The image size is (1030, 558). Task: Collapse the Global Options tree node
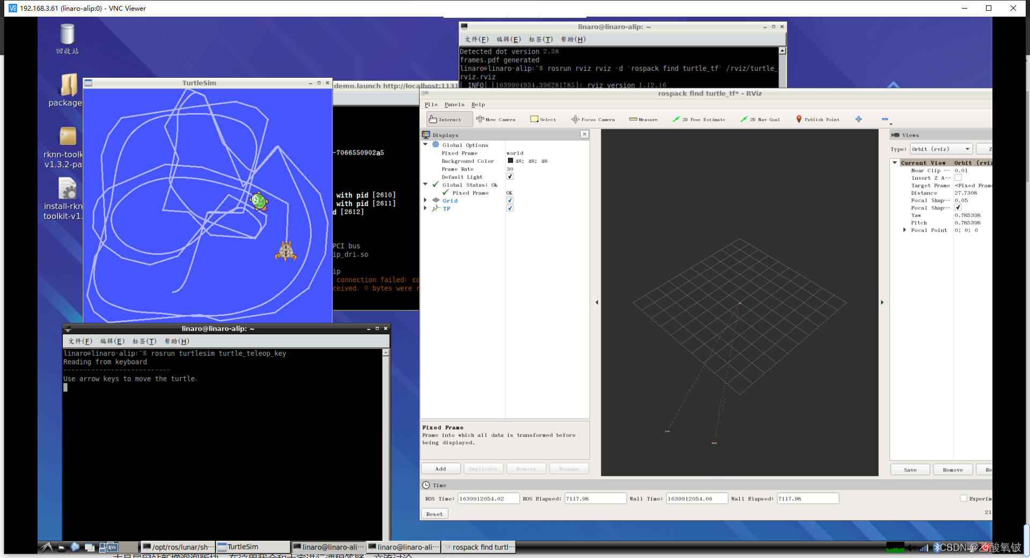[x=426, y=145]
